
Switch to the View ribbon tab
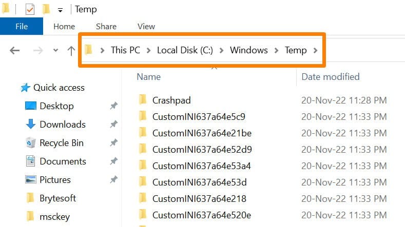tap(146, 26)
